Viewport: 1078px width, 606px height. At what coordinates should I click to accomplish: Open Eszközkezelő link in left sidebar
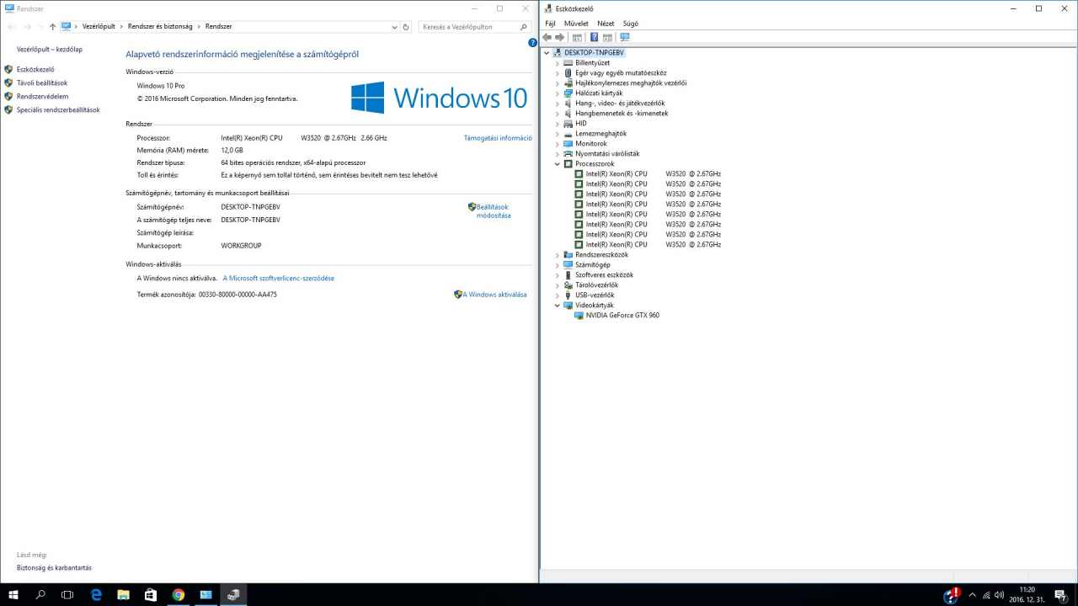tap(35, 70)
